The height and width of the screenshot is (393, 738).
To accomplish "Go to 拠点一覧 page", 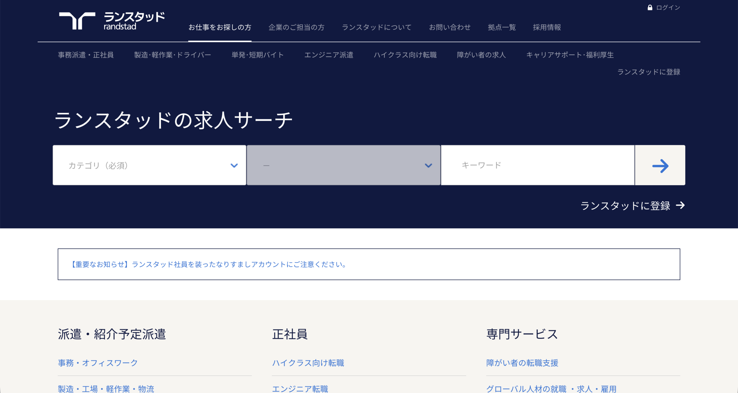I will pyautogui.click(x=502, y=27).
